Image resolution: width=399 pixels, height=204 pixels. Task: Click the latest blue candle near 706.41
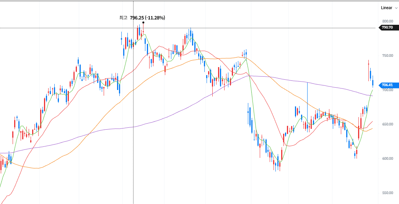[373, 82]
